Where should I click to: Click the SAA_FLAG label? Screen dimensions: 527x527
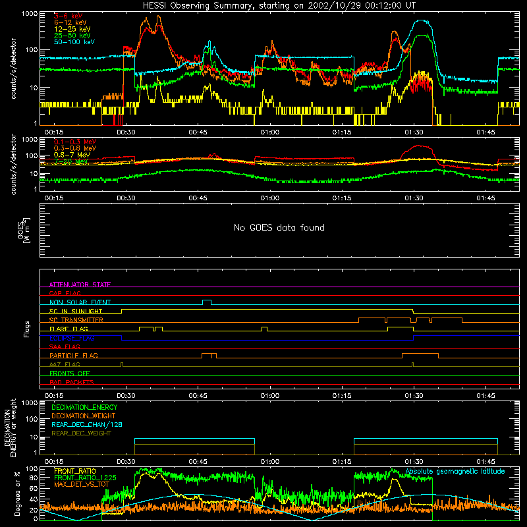(x=65, y=347)
